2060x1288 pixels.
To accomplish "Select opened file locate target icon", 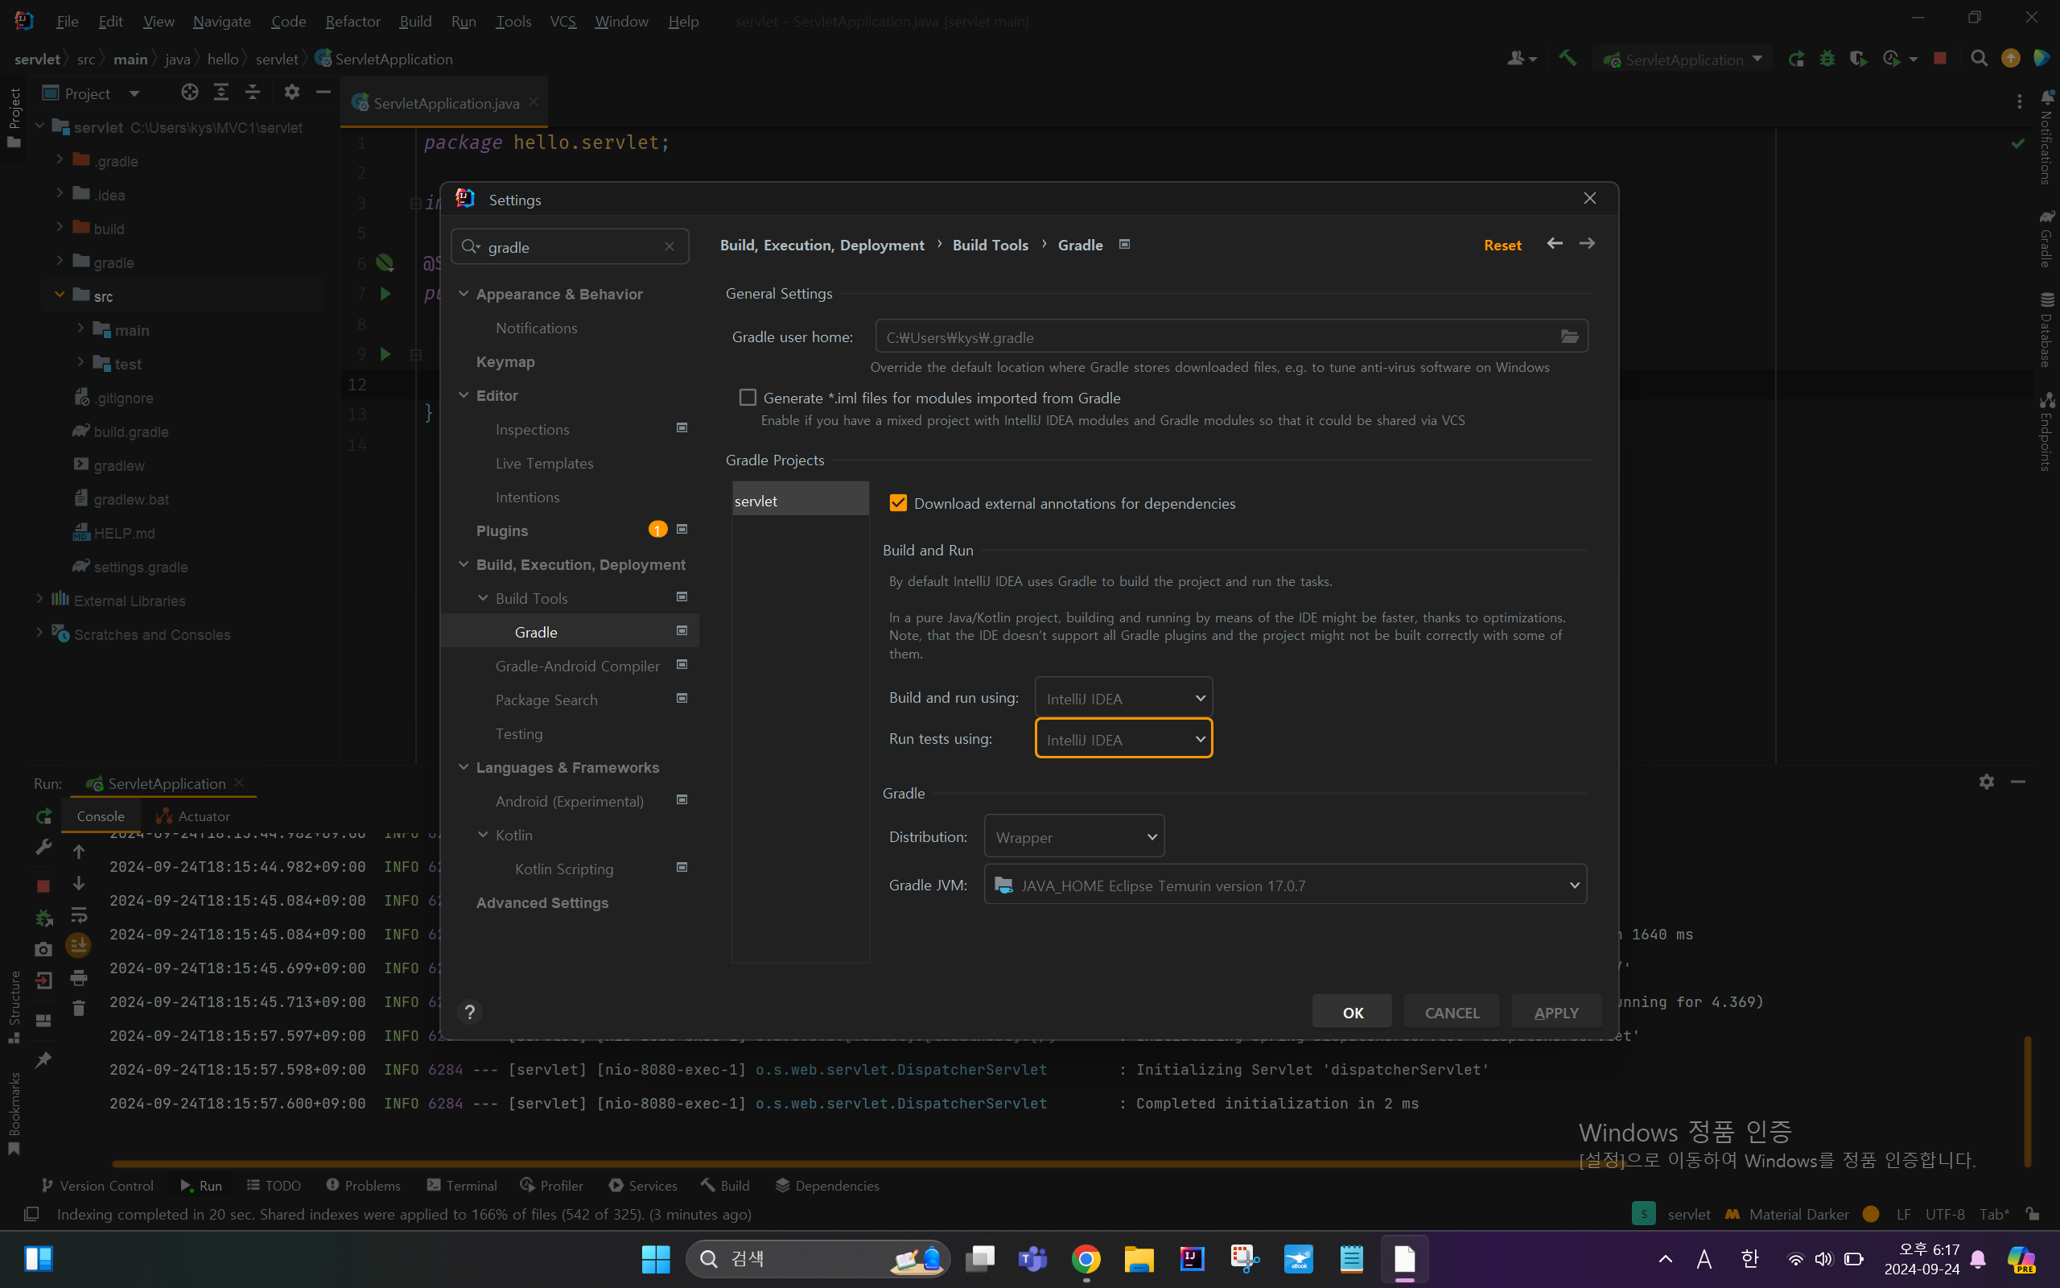I will 189,92.
